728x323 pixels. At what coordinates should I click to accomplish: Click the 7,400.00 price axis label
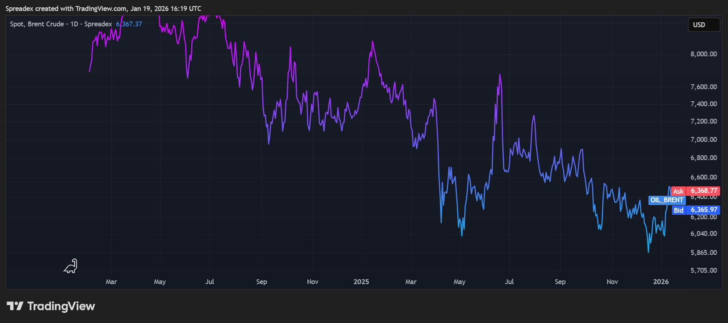[x=704, y=104]
